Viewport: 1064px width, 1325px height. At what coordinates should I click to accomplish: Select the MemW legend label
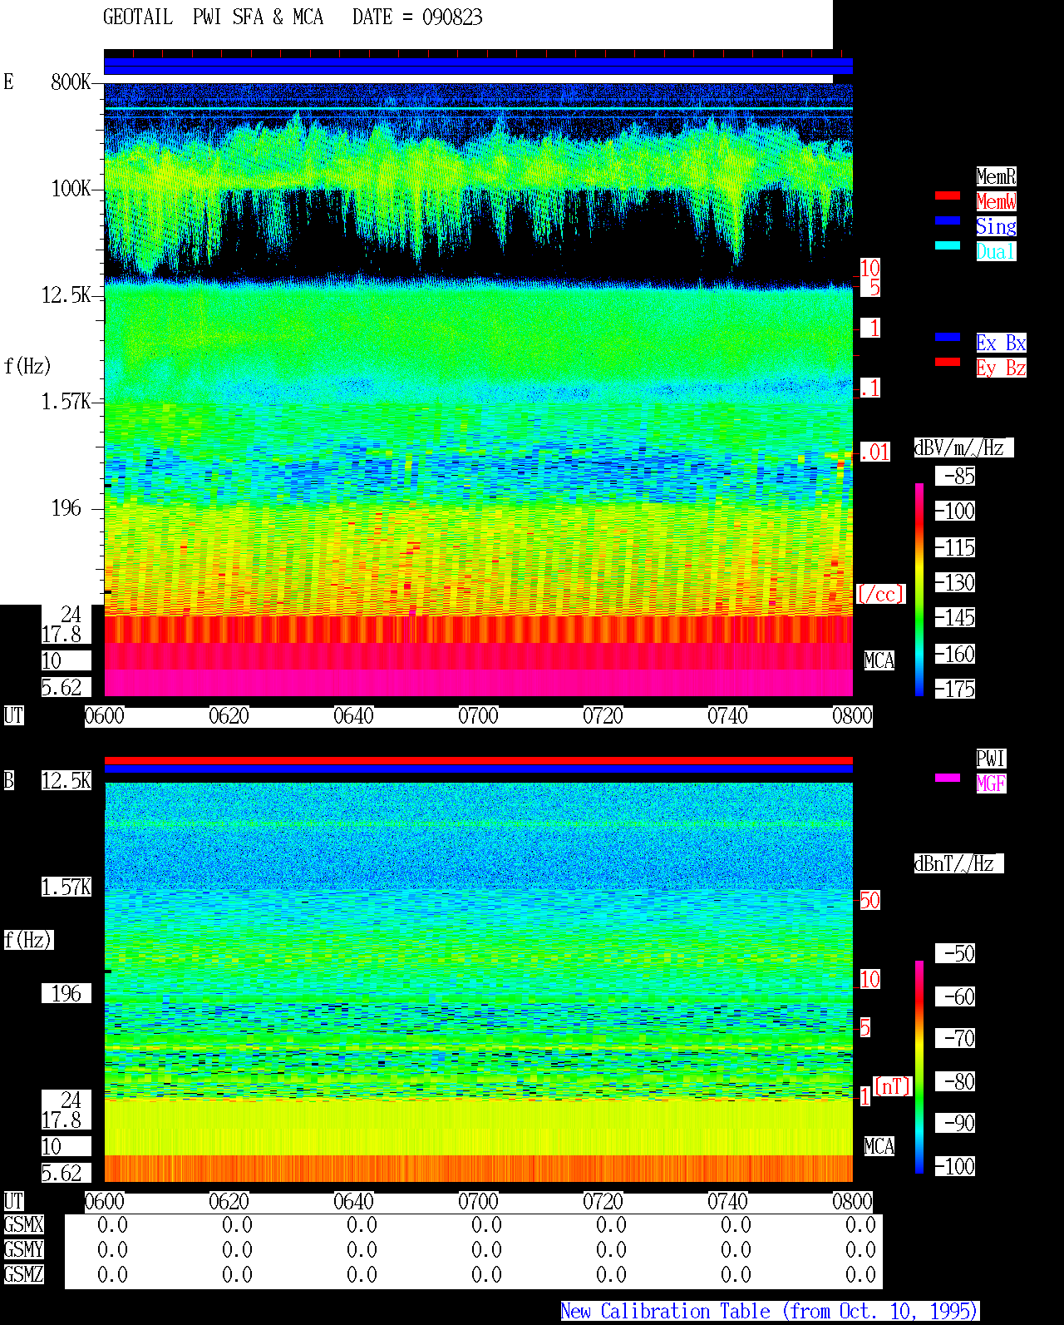coord(996,201)
